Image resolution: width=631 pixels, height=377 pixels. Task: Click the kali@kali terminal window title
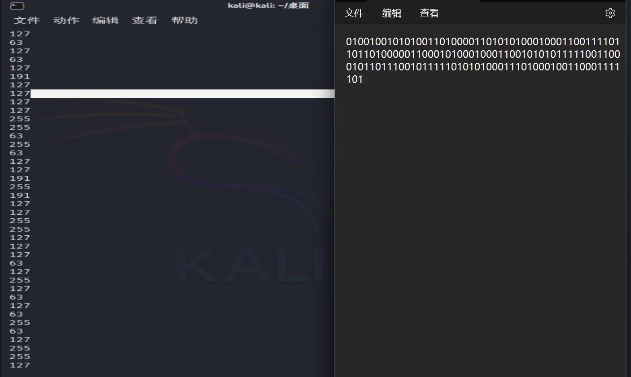click(268, 5)
